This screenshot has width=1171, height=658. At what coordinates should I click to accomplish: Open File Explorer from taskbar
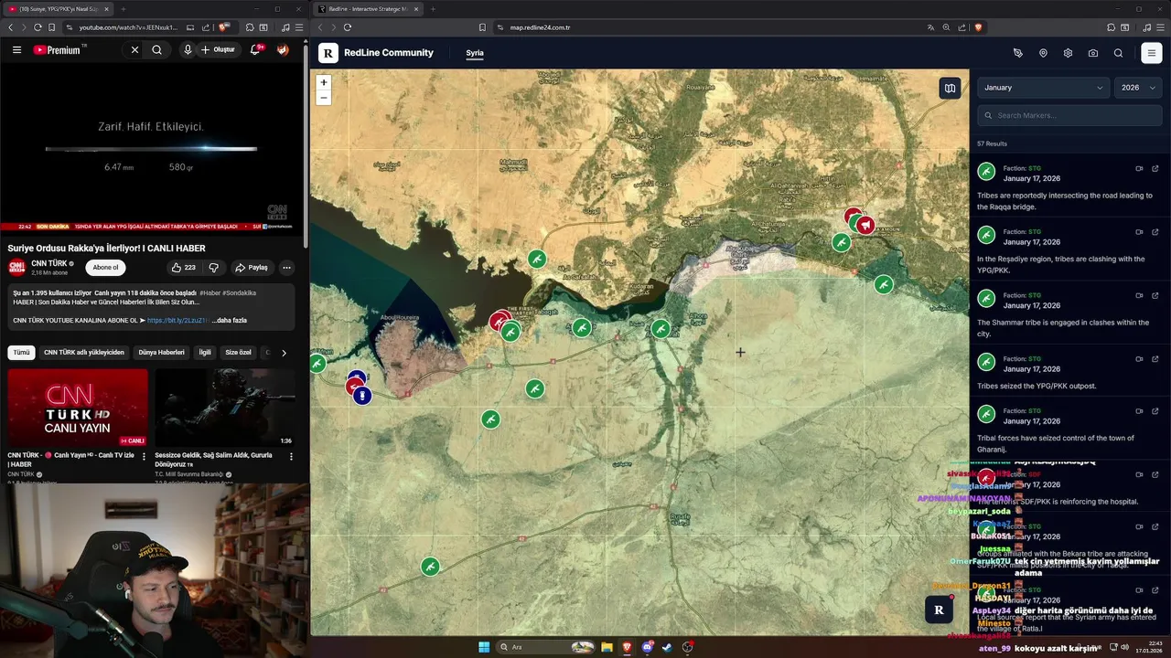coord(607,647)
